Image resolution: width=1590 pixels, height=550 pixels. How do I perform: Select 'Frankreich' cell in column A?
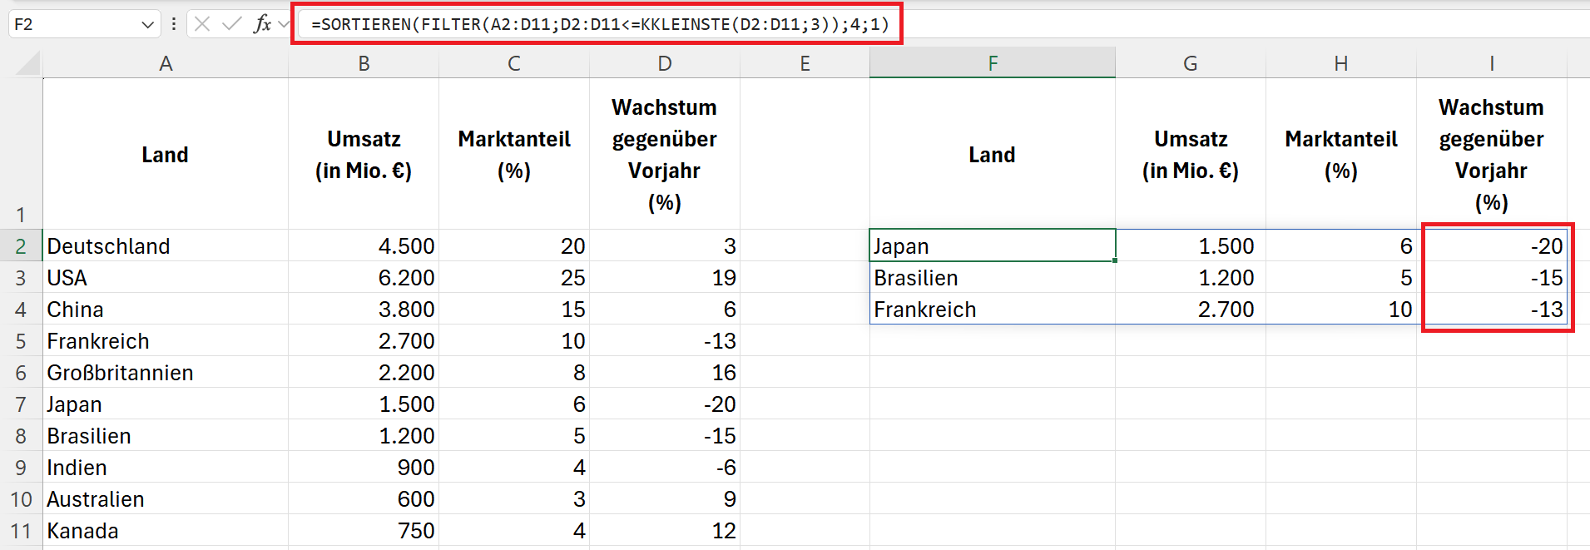point(166,341)
